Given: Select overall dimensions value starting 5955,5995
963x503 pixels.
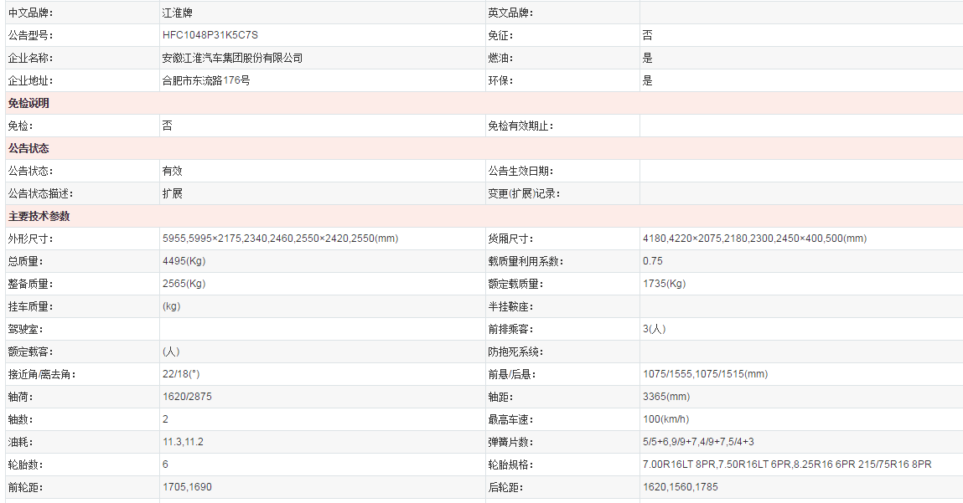Looking at the screenshot, I should pos(280,239).
